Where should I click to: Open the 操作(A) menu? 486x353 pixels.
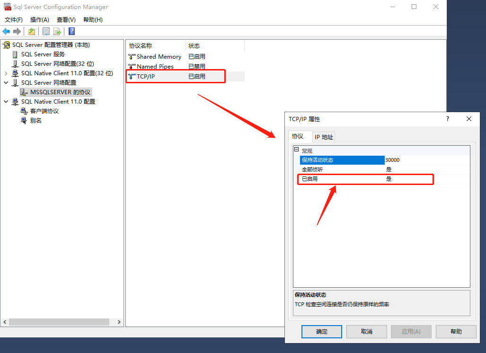[39, 20]
